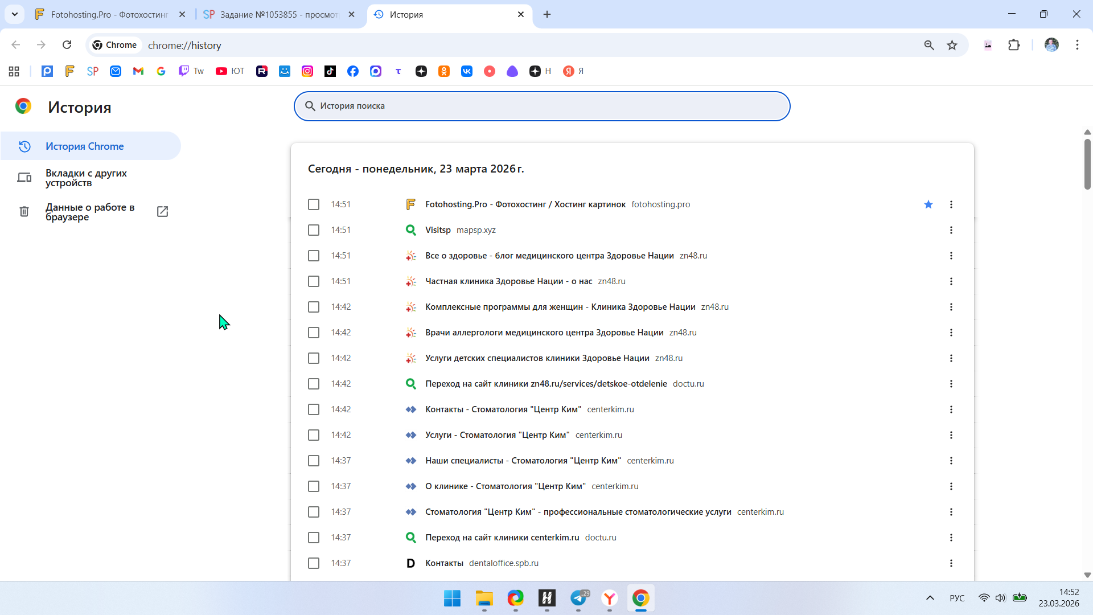Click the Extensions puzzle icon
This screenshot has width=1093, height=615.
click(1014, 45)
